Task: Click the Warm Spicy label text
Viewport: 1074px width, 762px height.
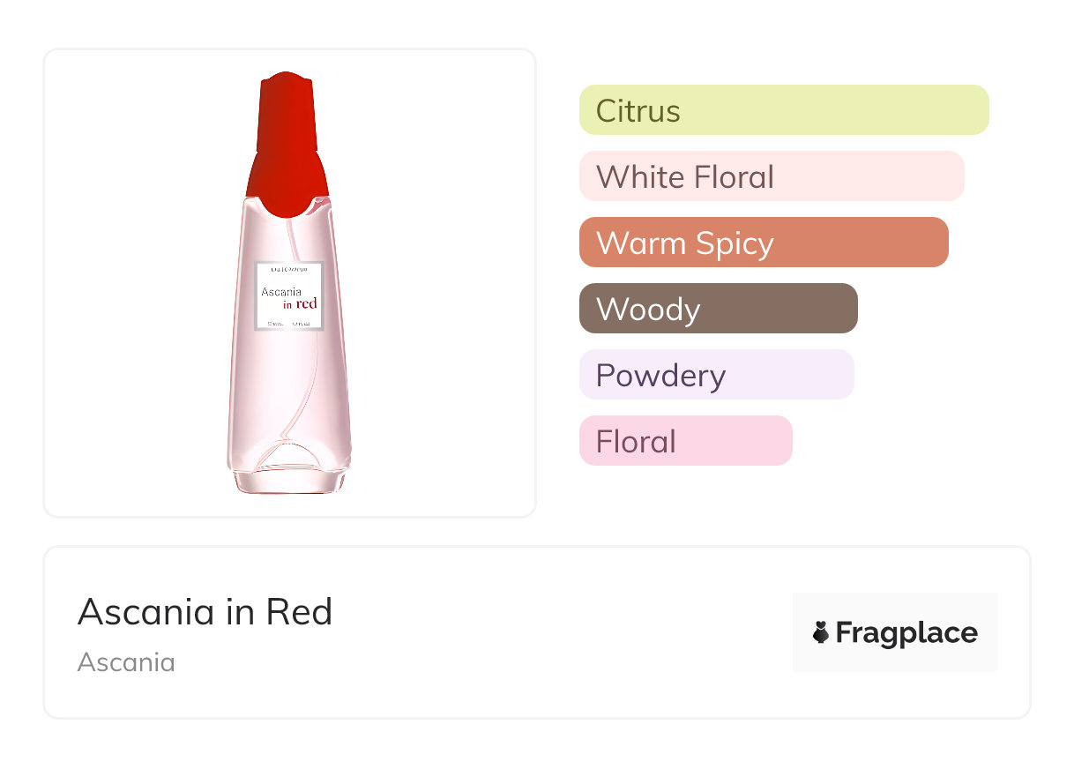Action: (684, 243)
